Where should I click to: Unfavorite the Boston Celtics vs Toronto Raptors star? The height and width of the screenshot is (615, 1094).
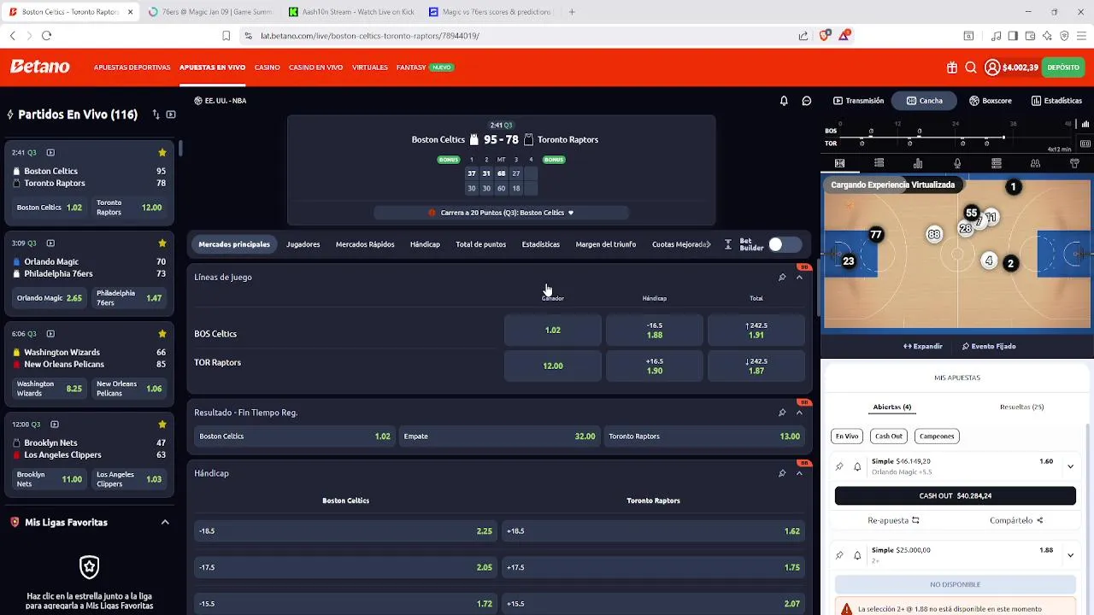click(162, 153)
